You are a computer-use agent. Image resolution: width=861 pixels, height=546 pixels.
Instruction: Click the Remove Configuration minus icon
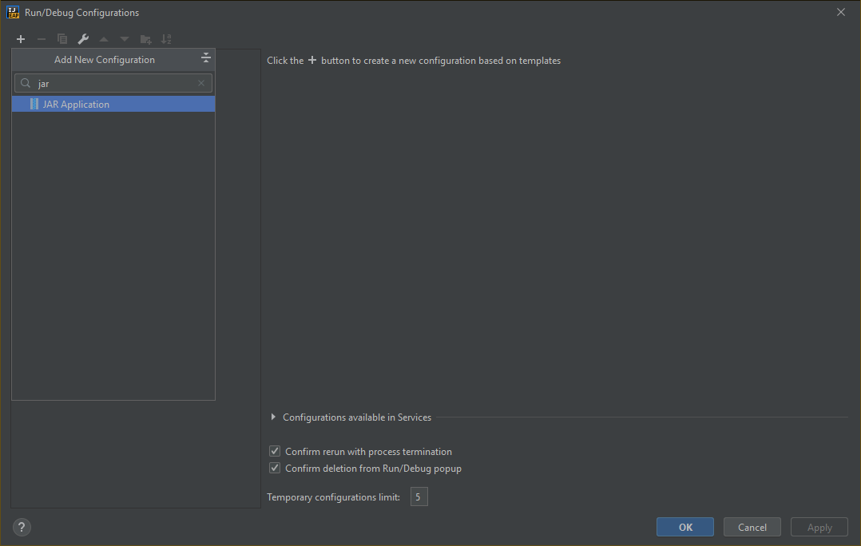[x=42, y=39]
